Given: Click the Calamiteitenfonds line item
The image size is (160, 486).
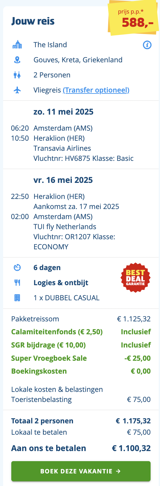Looking at the screenshot, I should click(81, 332).
